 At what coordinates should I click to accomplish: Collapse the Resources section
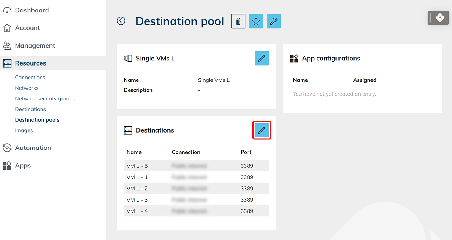(x=30, y=63)
